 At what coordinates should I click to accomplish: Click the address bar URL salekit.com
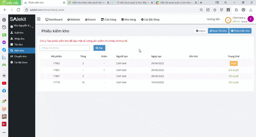(47, 10)
